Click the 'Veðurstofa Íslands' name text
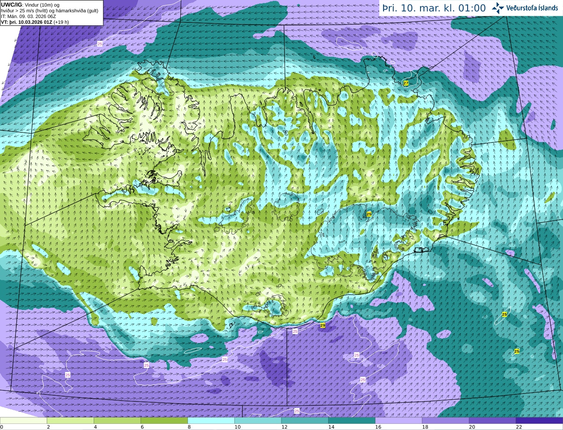Image resolution: width=563 pixels, height=430 pixels. click(532, 8)
